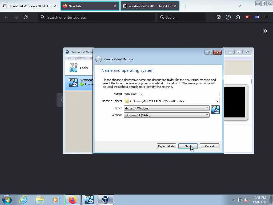
Task: Click the Firefox Search box
Action: (182, 17)
